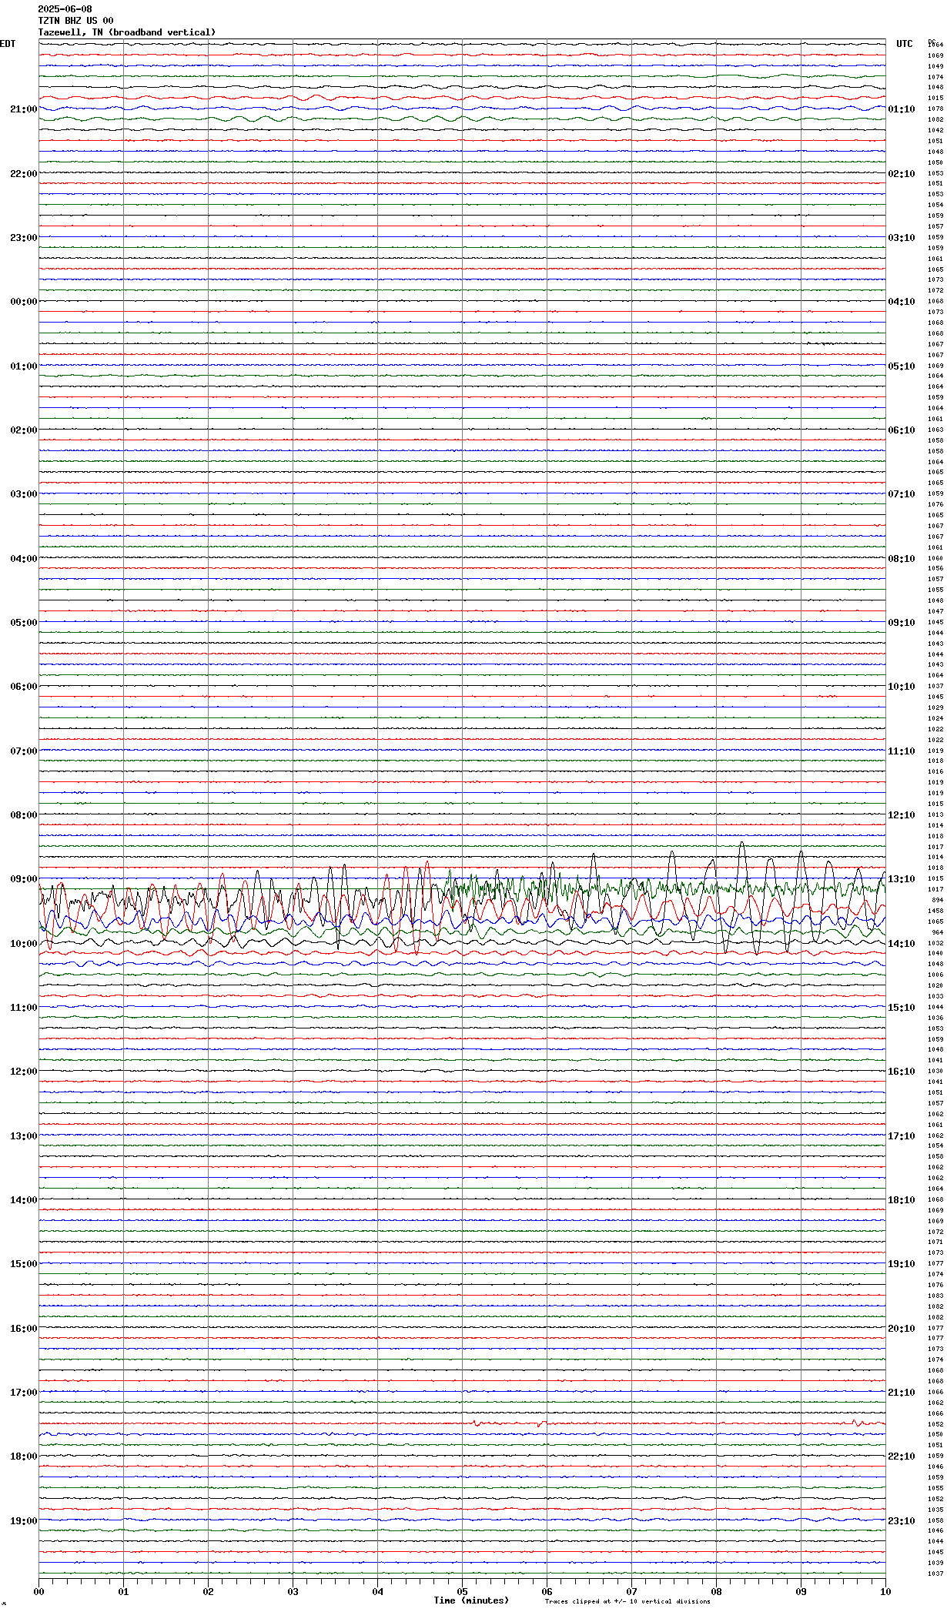Select the 07:00 EDT time label
Screen dimensions: 947x1612
24,751
